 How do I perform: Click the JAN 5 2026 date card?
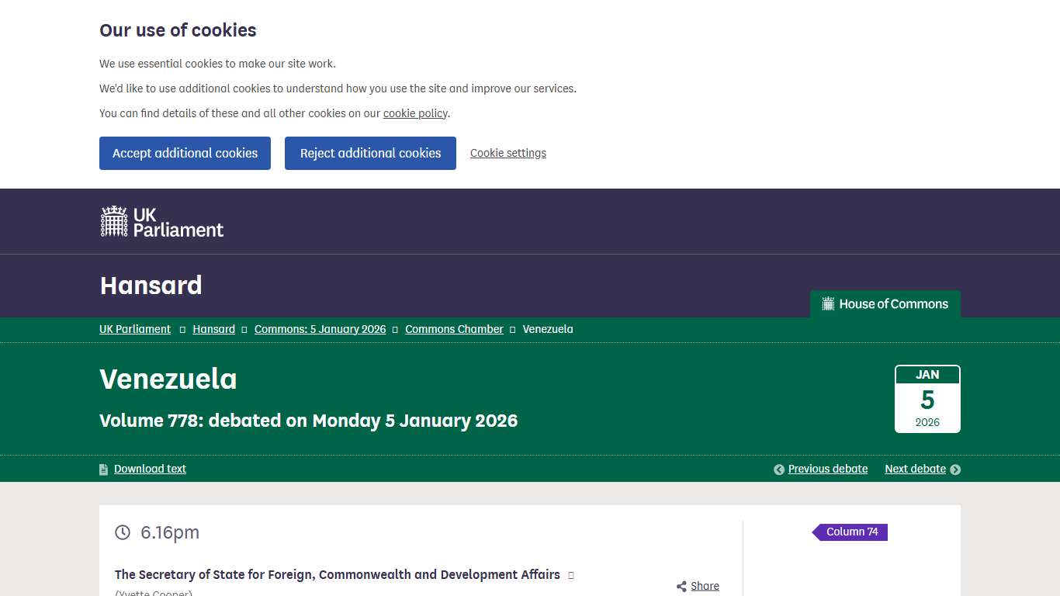(x=927, y=398)
